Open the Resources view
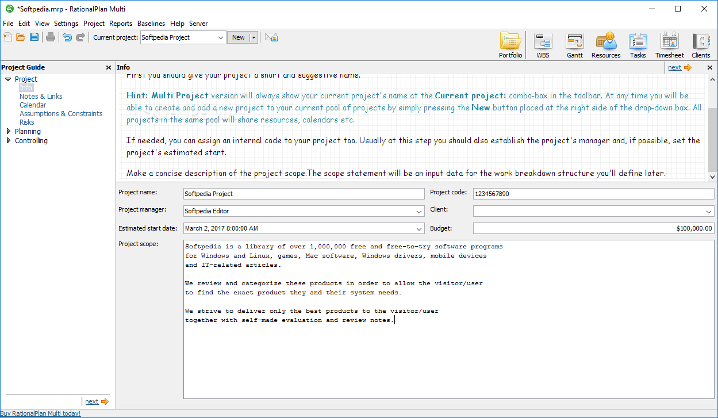 click(x=606, y=45)
